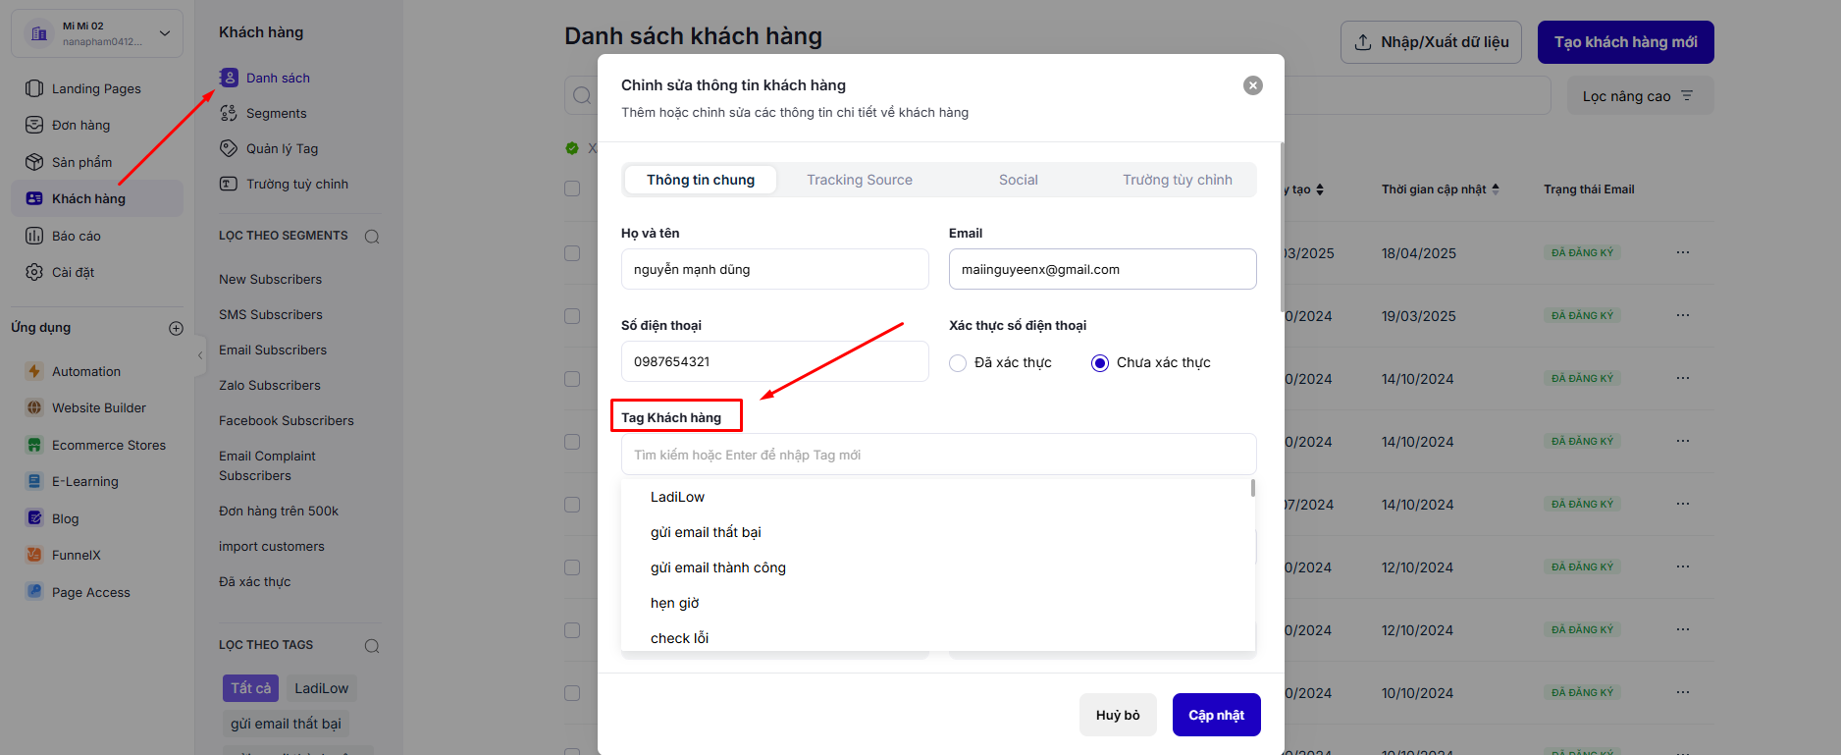Image resolution: width=1841 pixels, height=755 pixels.
Task: Tick the select-all checkbox in table header
Action: point(572,189)
